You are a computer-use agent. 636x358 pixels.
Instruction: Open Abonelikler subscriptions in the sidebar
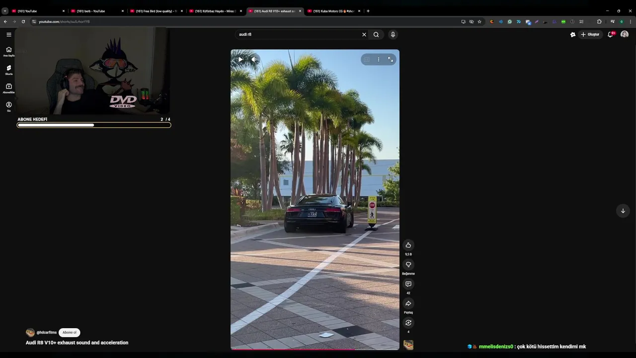point(9,88)
